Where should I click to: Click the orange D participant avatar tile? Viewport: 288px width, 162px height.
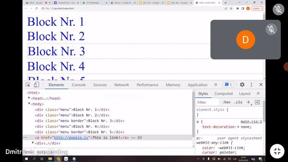[245, 40]
